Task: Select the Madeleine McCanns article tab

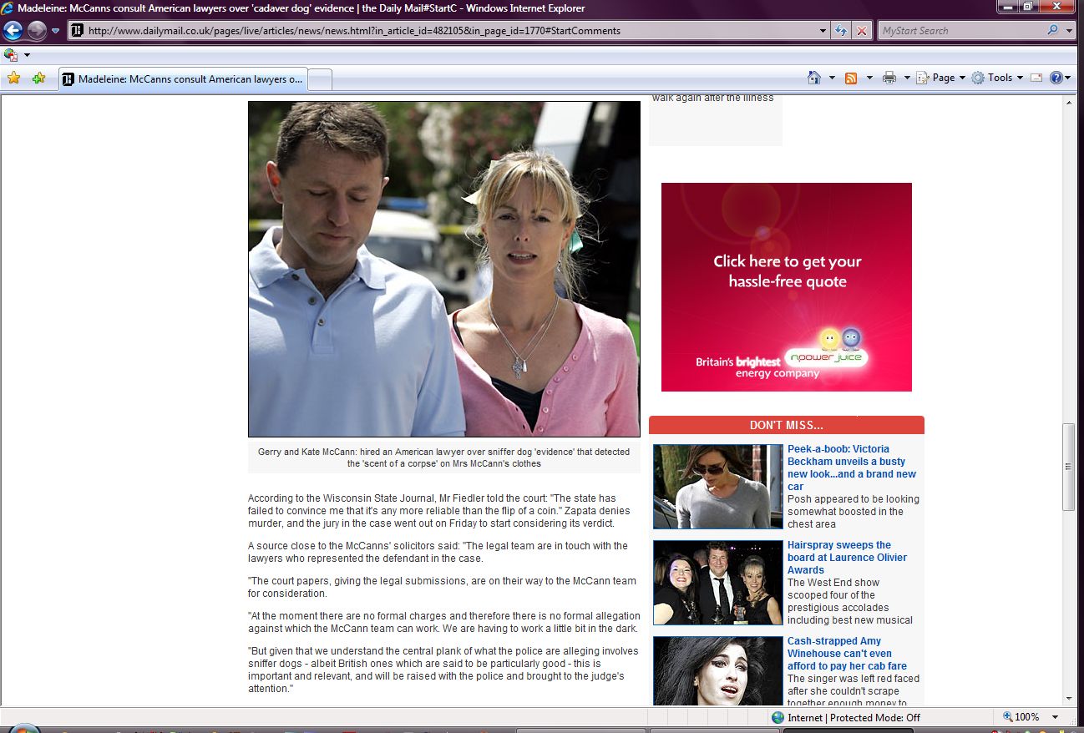Action: pyautogui.click(x=184, y=79)
